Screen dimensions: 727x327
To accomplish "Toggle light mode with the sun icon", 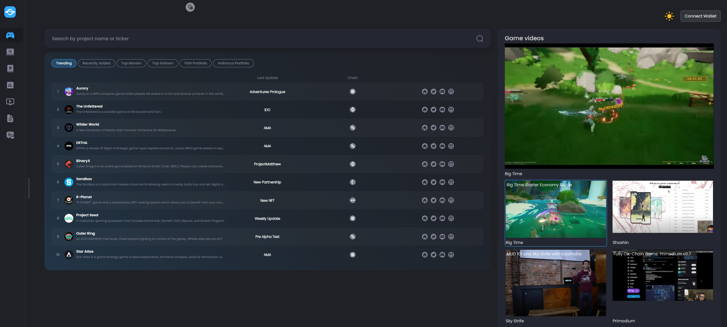I will pyautogui.click(x=669, y=16).
